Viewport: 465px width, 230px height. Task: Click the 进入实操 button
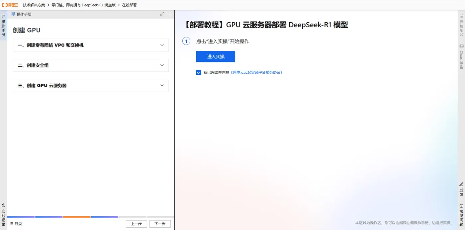[x=216, y=56]
